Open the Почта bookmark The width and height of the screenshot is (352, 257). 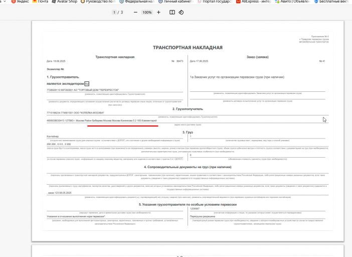coord(41,2)
